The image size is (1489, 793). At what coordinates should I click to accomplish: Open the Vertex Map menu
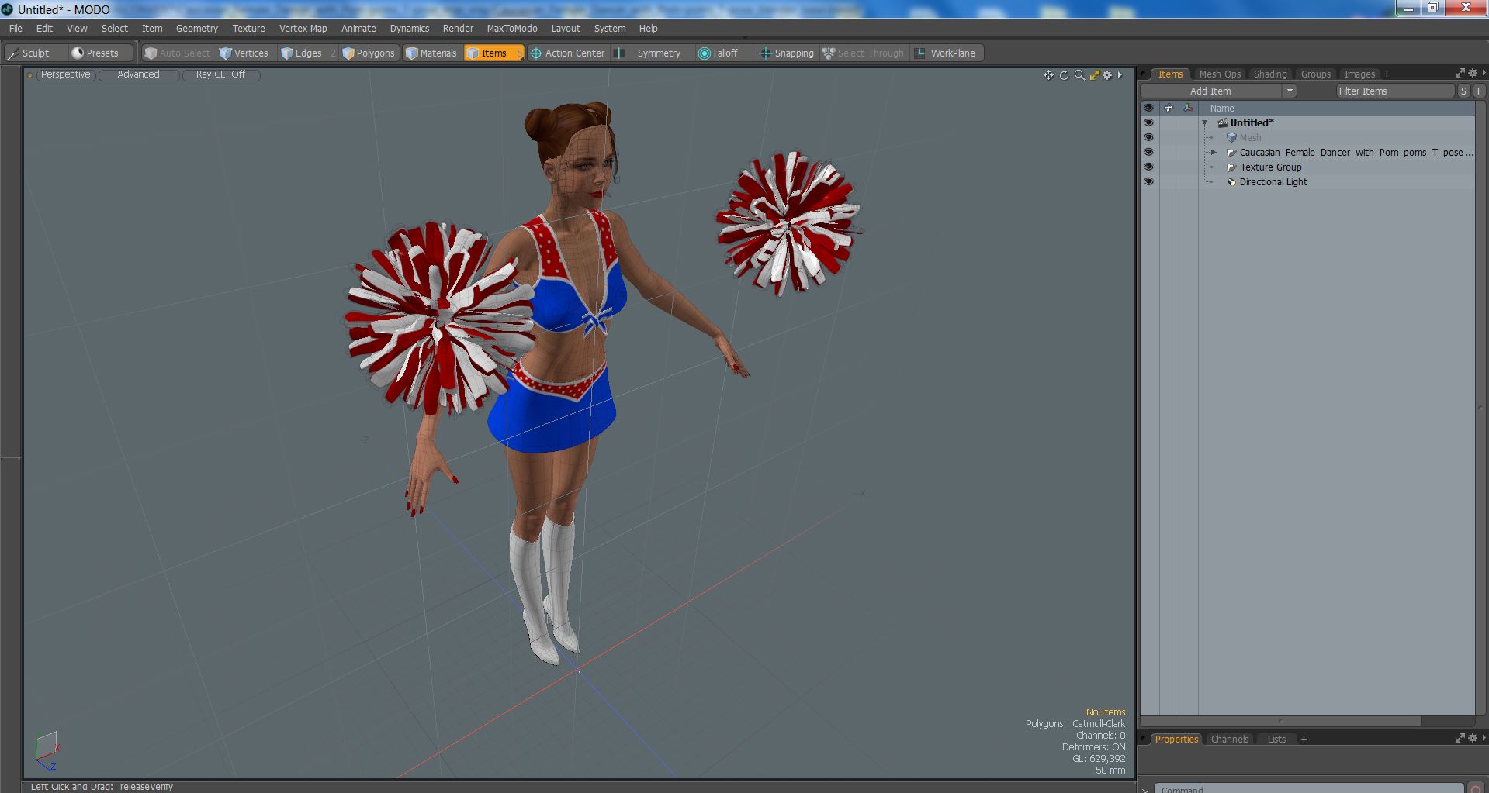coord(303,28)
